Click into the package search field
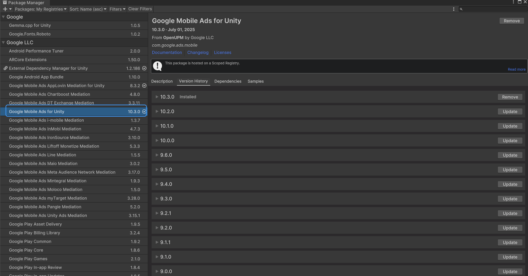The width and height of the screenshot is (528, 276). coord(493,9)
